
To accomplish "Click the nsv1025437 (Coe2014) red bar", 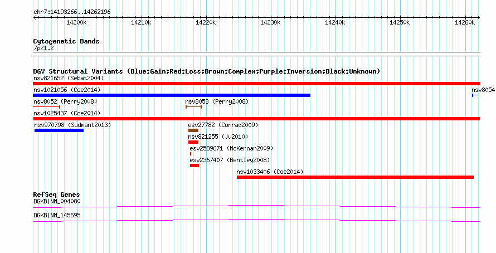I will pos(256,119).
